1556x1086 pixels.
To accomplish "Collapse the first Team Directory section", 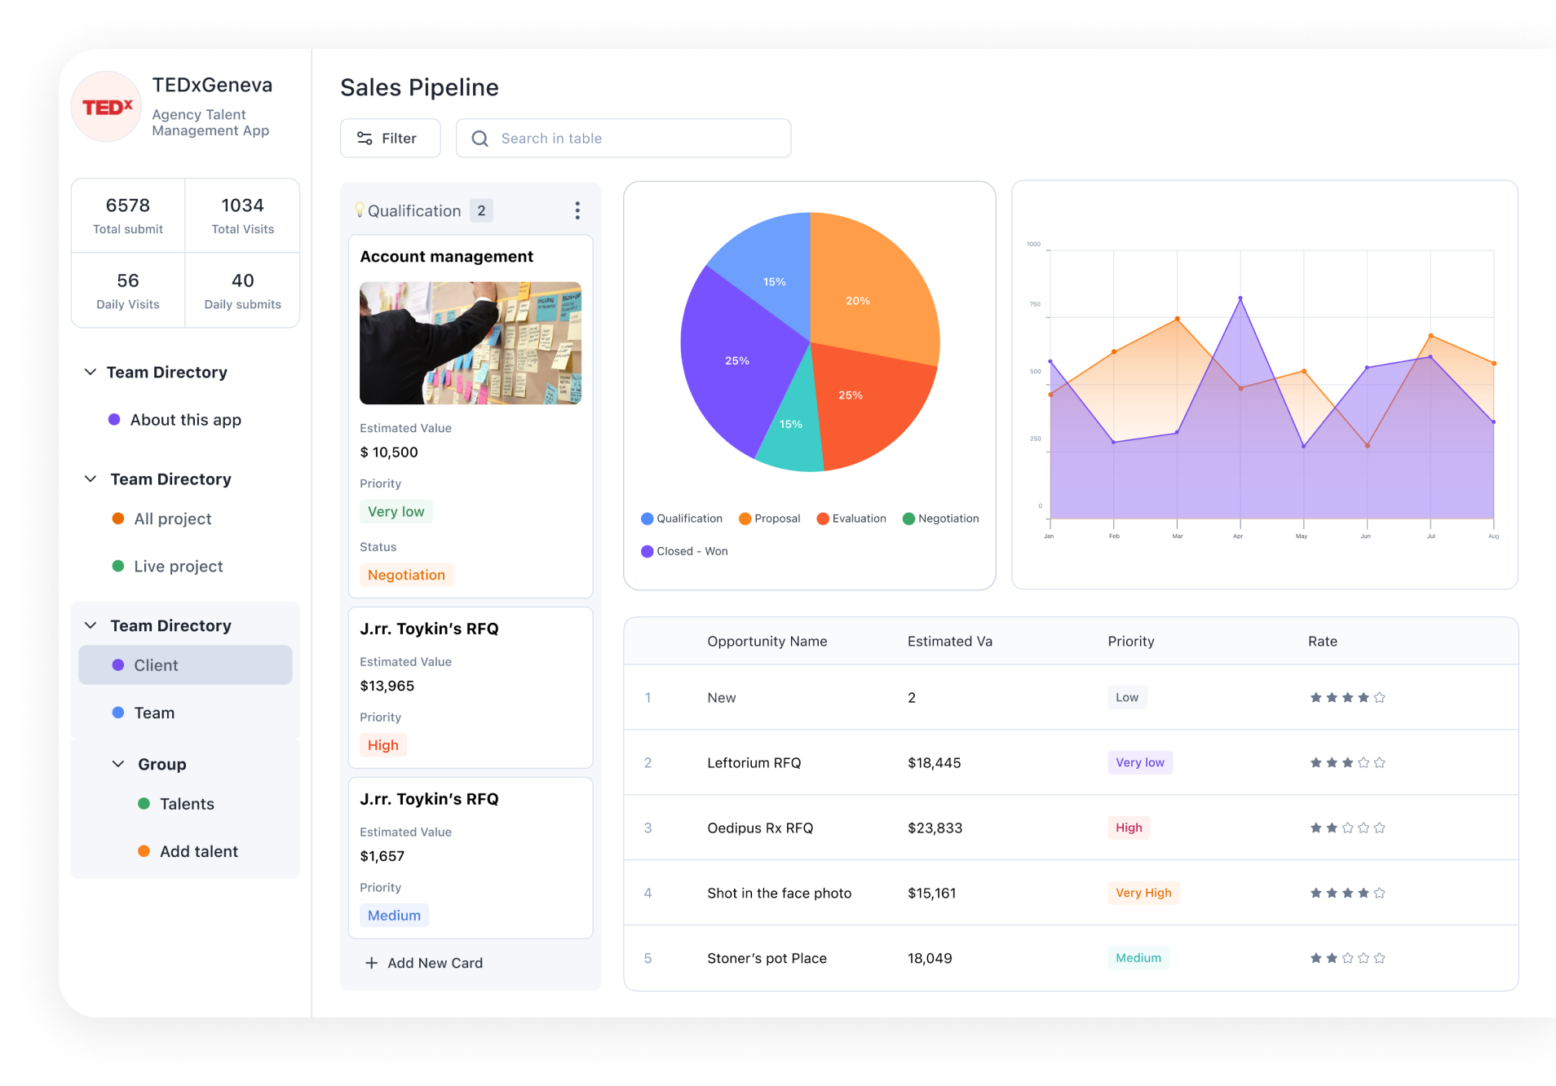I will 90,372.
